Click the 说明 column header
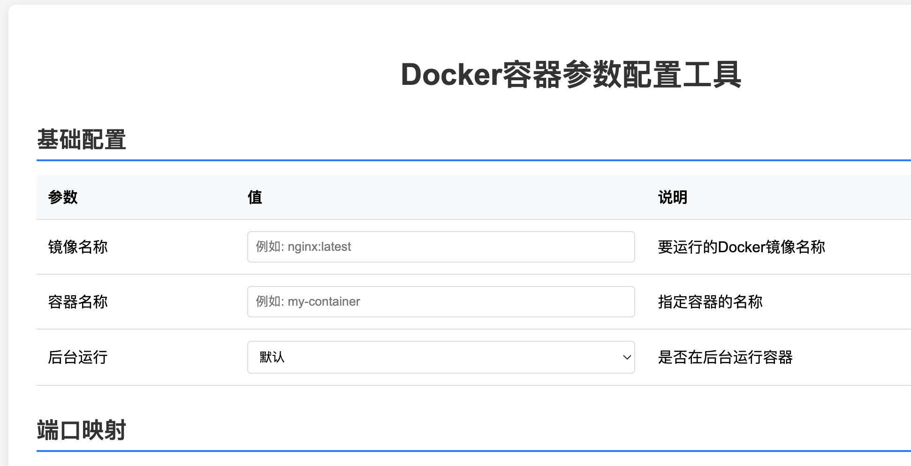 coord(672,197)
